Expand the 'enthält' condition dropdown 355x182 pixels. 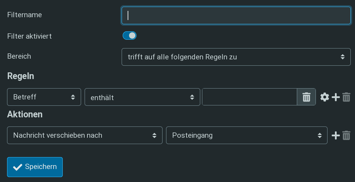pyautogui.click(x=142, y=97)
